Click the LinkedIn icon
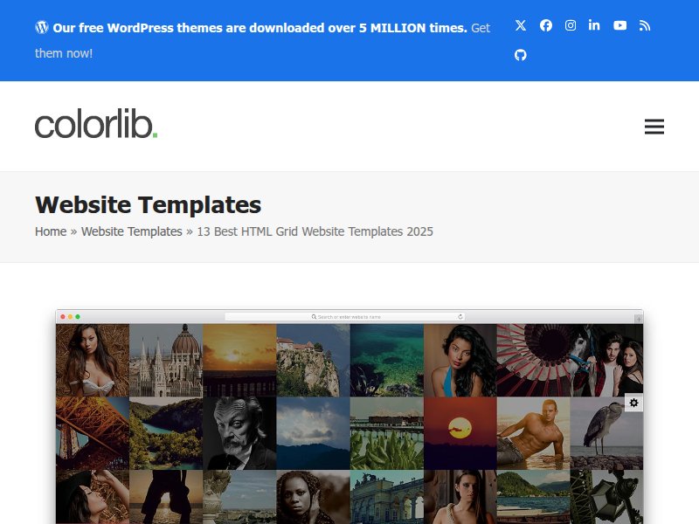This screenshot has height=524, width=699. click(594, 25)
